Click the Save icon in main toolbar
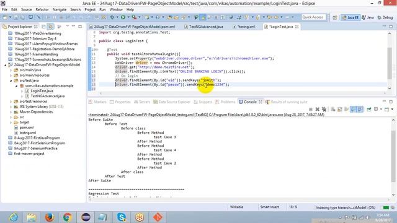Image resolution: width=397 pixels, height=223 pixels. [16, 17]
